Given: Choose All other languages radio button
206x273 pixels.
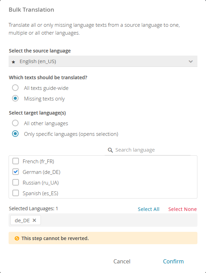Looking at the screenshot, I should point(15,123).
